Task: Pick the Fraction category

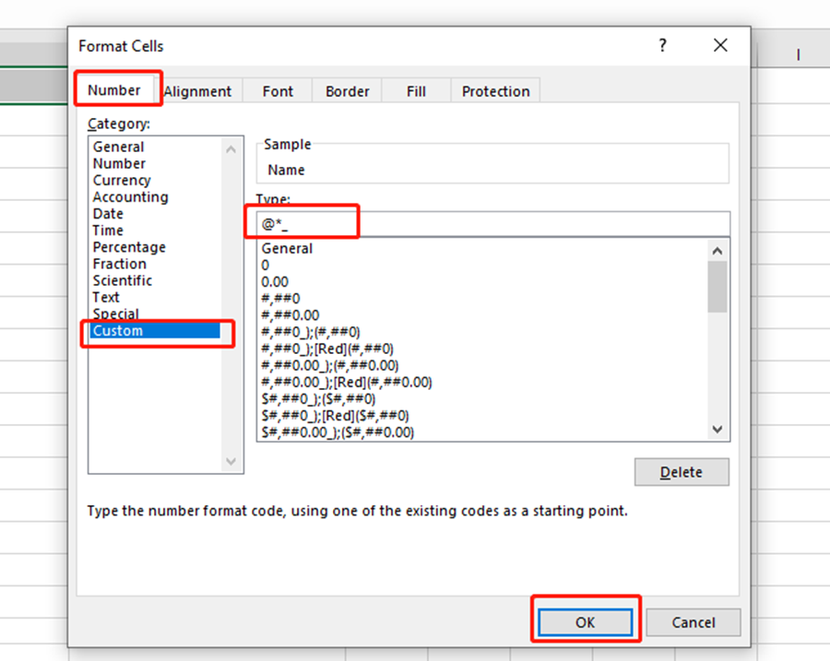Action: click(x=120, y=264)
